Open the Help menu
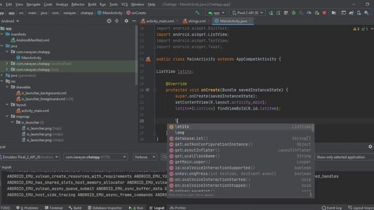 [151, 4]
